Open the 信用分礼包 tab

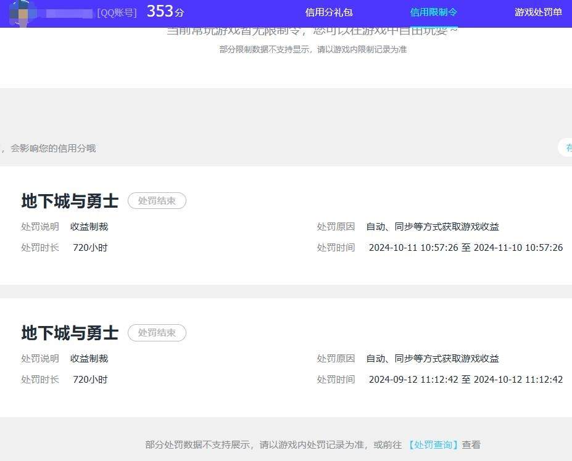point(329,12)
